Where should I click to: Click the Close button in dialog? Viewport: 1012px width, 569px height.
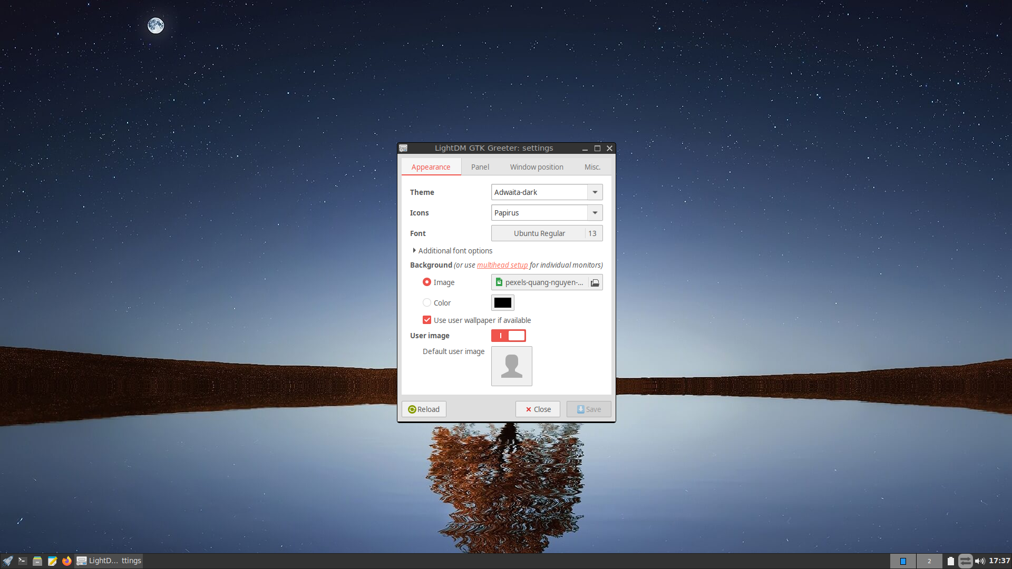tap(538, 409)
